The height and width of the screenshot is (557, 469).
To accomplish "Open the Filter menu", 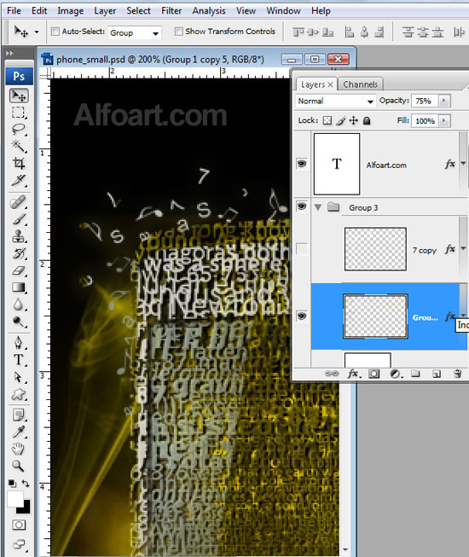I will click(x=171, y=11).
